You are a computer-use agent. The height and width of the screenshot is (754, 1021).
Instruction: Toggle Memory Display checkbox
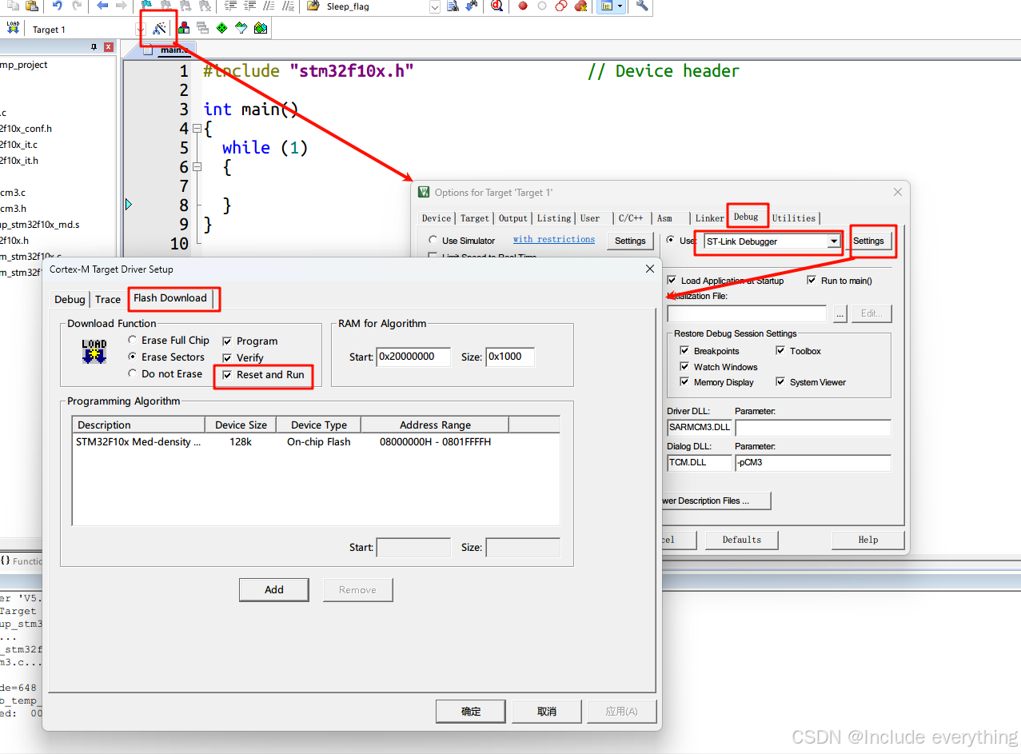684,382
